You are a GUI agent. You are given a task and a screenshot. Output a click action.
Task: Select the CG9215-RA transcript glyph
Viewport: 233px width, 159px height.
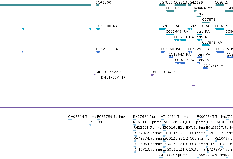point(220,29)
